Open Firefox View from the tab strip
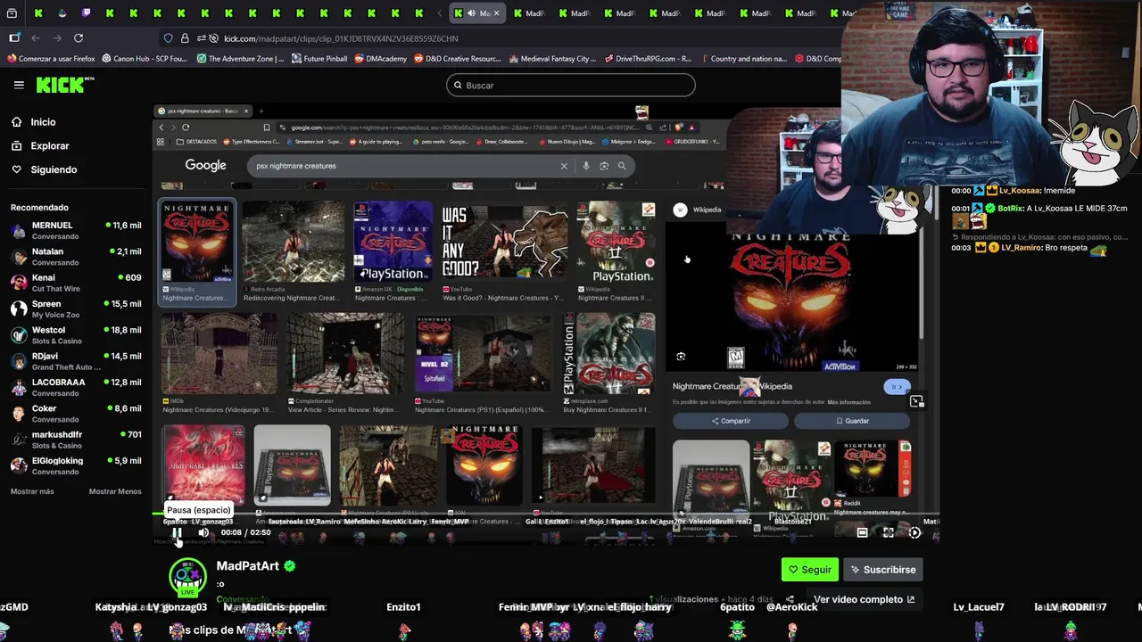 12,13
